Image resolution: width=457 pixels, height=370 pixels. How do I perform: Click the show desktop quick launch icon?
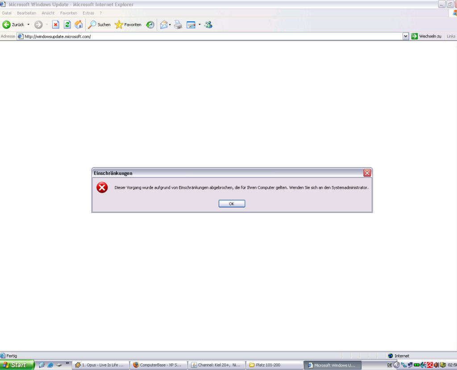59,365
